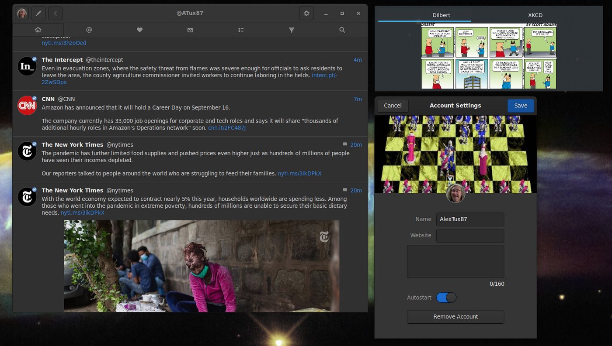The height and width of the screenshot is (346, 612).
Task: Open the lists tab icon
Action: coord(241,30)
